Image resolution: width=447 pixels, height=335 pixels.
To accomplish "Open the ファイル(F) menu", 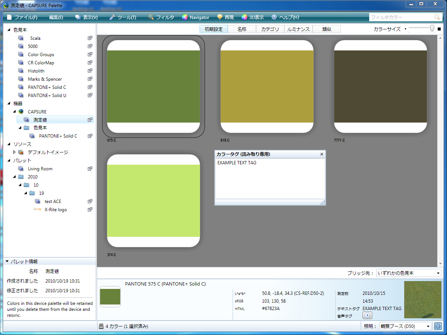I will pyautogui.click(x=22, y=17).
